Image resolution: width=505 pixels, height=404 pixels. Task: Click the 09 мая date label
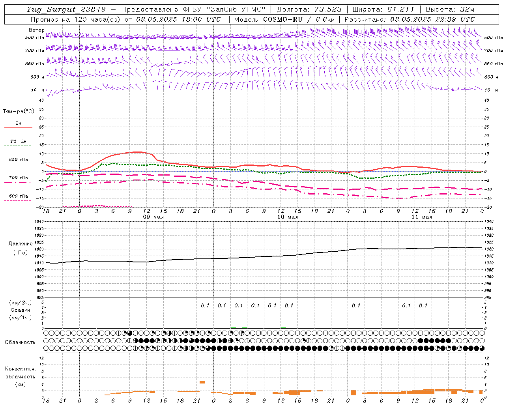point(153,217)
